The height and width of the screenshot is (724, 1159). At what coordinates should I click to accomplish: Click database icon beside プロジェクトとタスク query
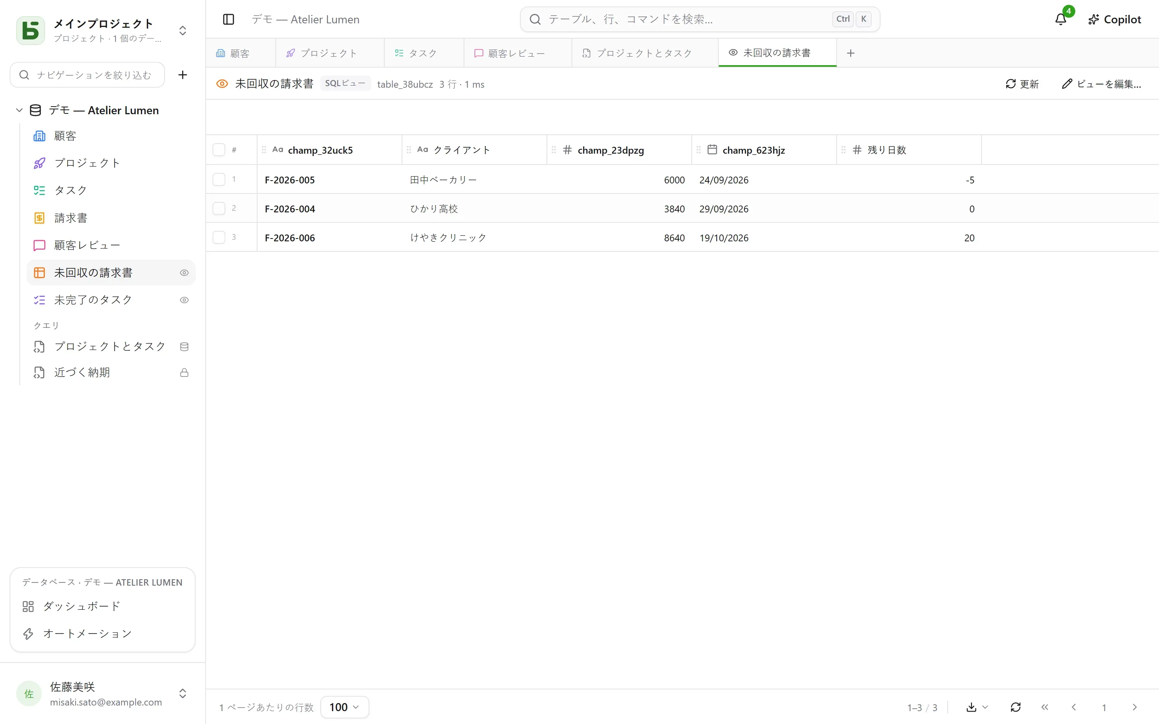click(184, 346)
